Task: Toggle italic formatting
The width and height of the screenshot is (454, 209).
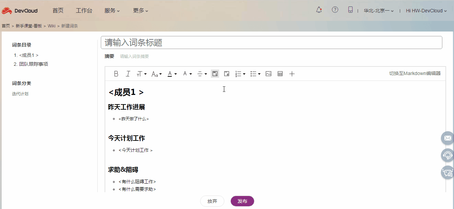Action: (128, 73)
